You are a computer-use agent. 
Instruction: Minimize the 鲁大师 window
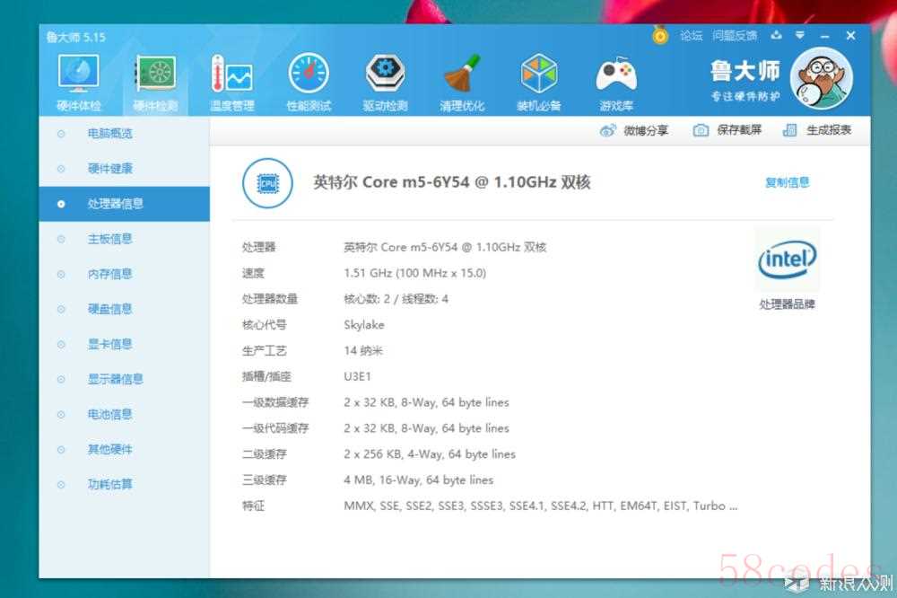pos(824,36)
